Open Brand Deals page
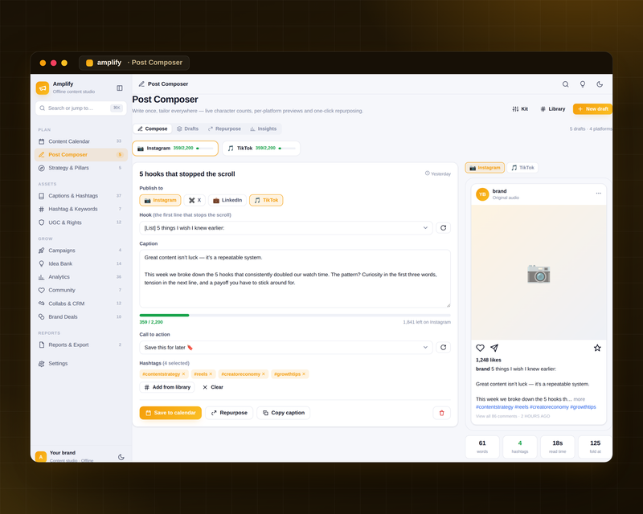The height and width of the screenshot is (514, 643). click(x=81, y=317)
